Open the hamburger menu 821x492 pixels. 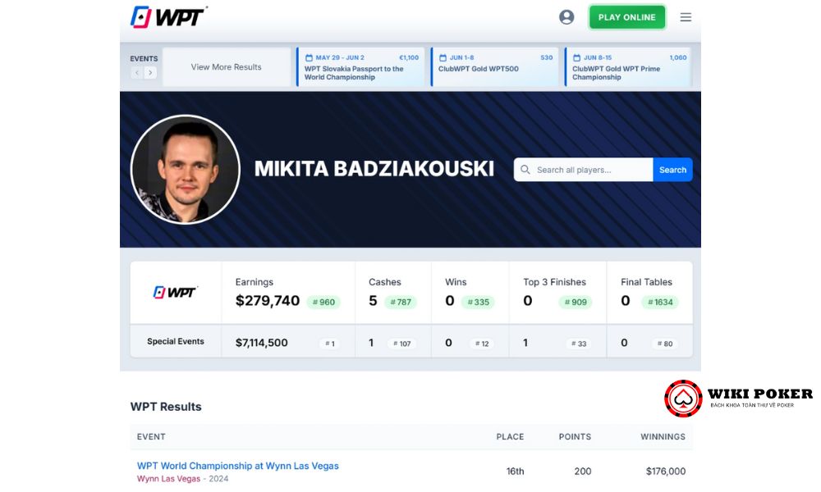pyautogui.click(x=686, y=17)
